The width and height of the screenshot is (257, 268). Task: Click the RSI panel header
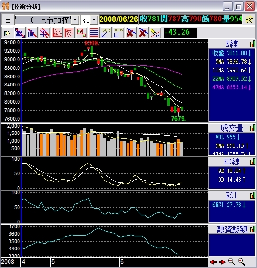[231, 195]
